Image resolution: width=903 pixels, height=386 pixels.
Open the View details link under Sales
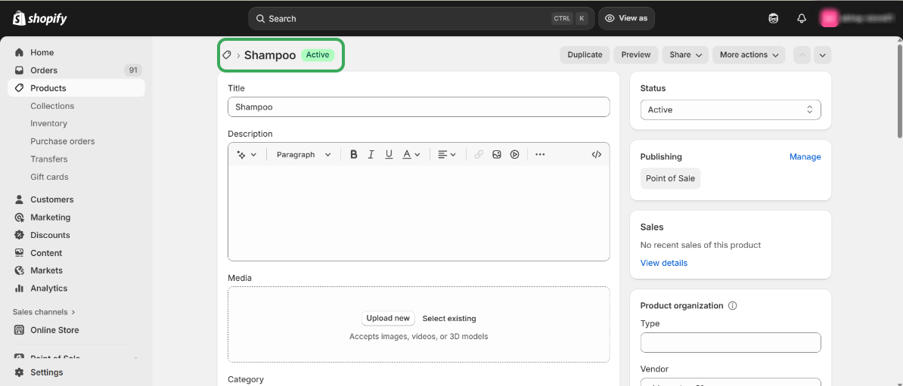(x=663, y=263)
